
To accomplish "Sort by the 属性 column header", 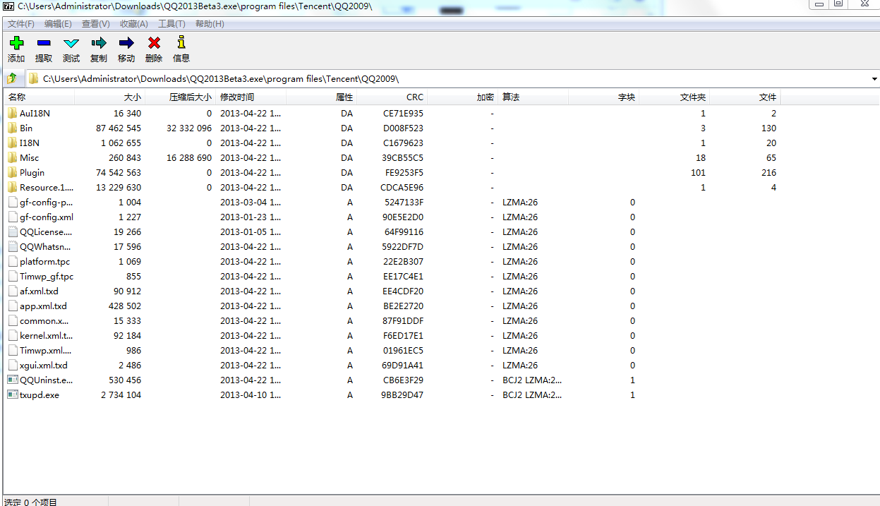I will pos(321,97).
